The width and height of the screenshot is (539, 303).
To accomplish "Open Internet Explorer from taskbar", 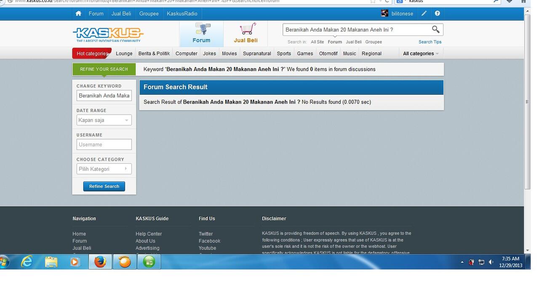I will pyautogui.click(x=27, y=262).
